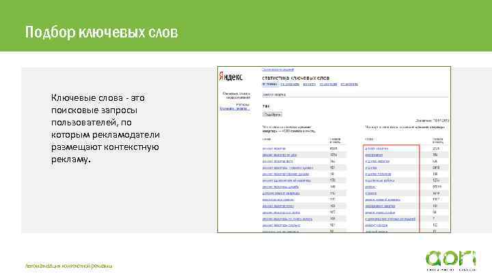Viewport: 492px width, 276px height.
Task: Click the статистика ключевых слов heading
Action: click(x=296, y=78)
